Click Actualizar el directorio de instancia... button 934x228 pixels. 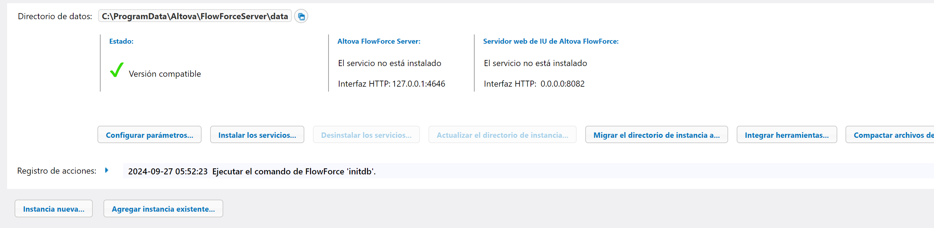point(502,135)
